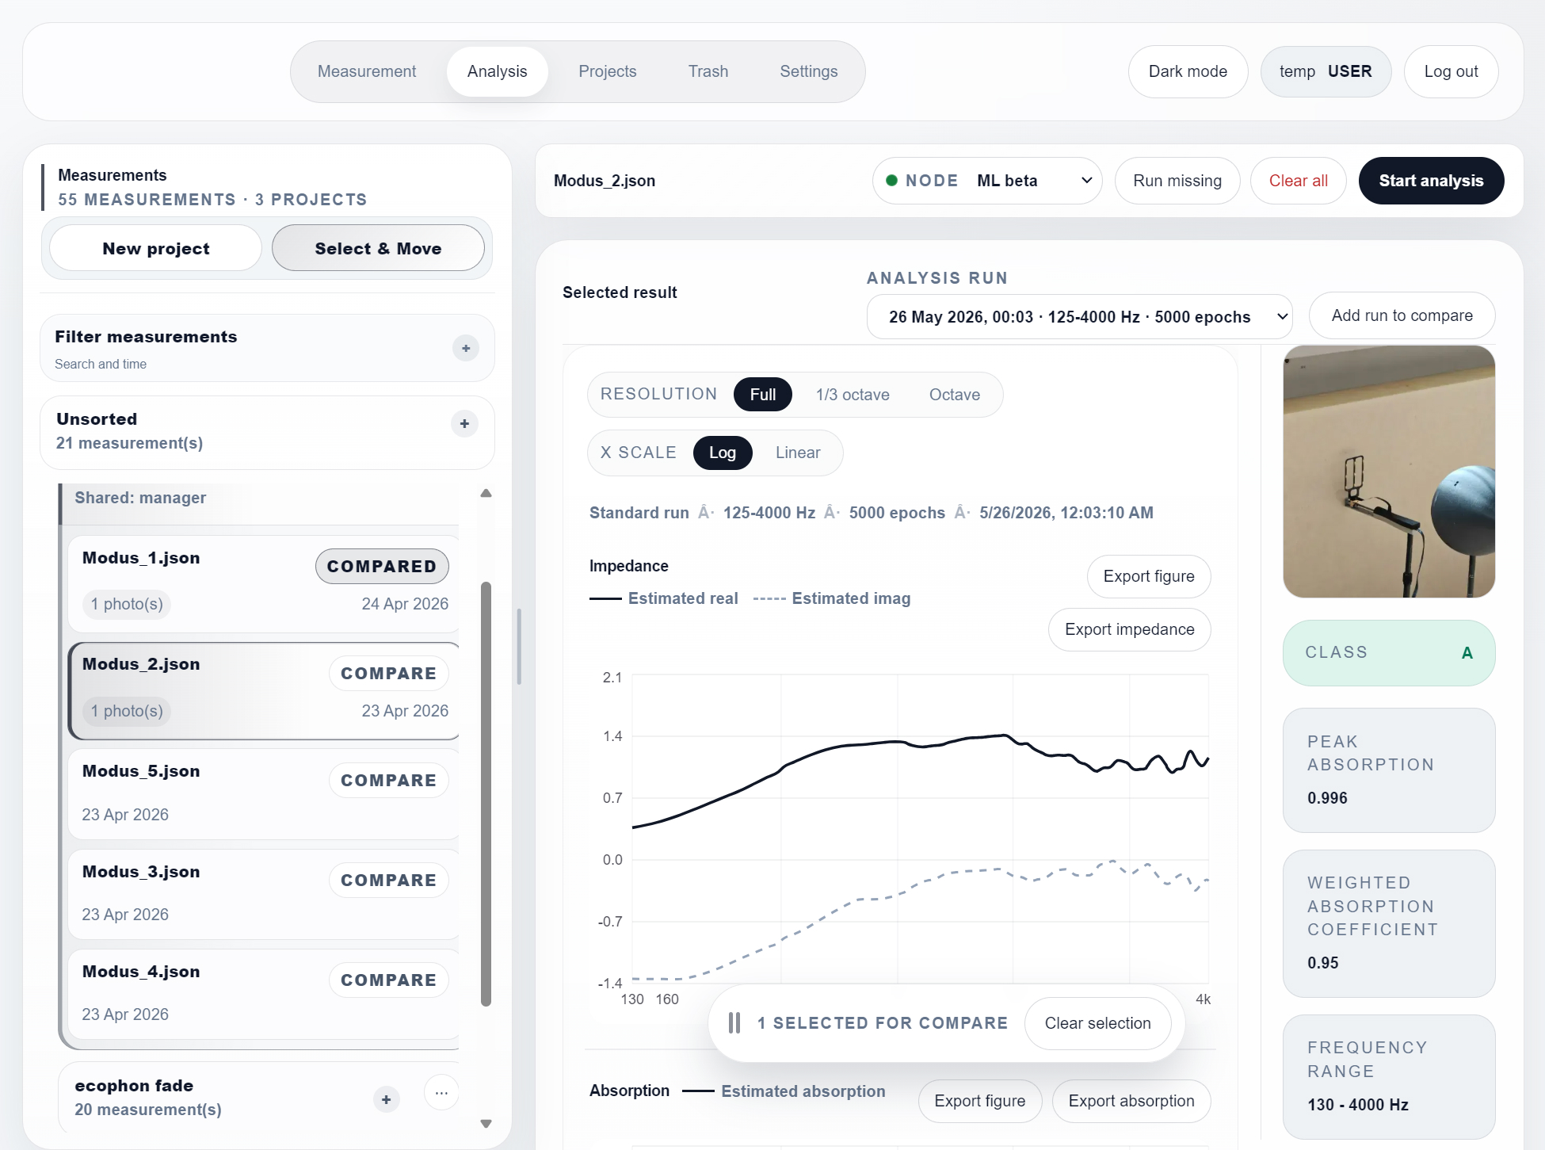Click Estimated real legend entry
Screen dimensions: 1545x1150
coord(664,598)
